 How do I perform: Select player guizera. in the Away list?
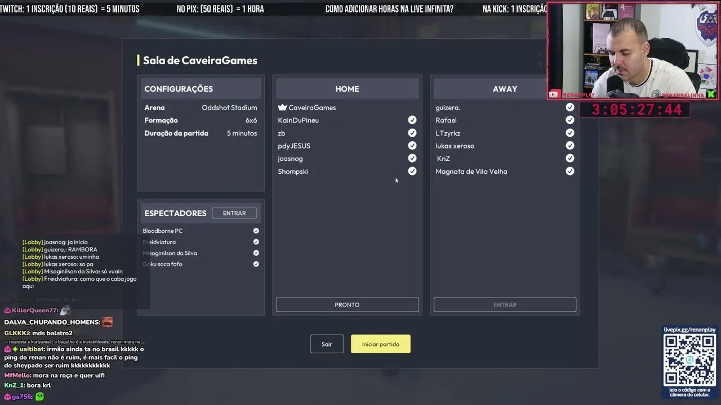coord(448,107)
